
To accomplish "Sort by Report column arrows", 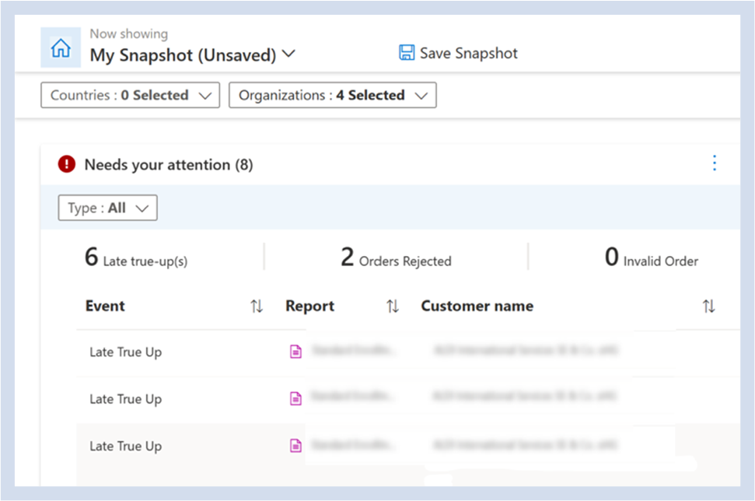I will (x=393, y=307).
